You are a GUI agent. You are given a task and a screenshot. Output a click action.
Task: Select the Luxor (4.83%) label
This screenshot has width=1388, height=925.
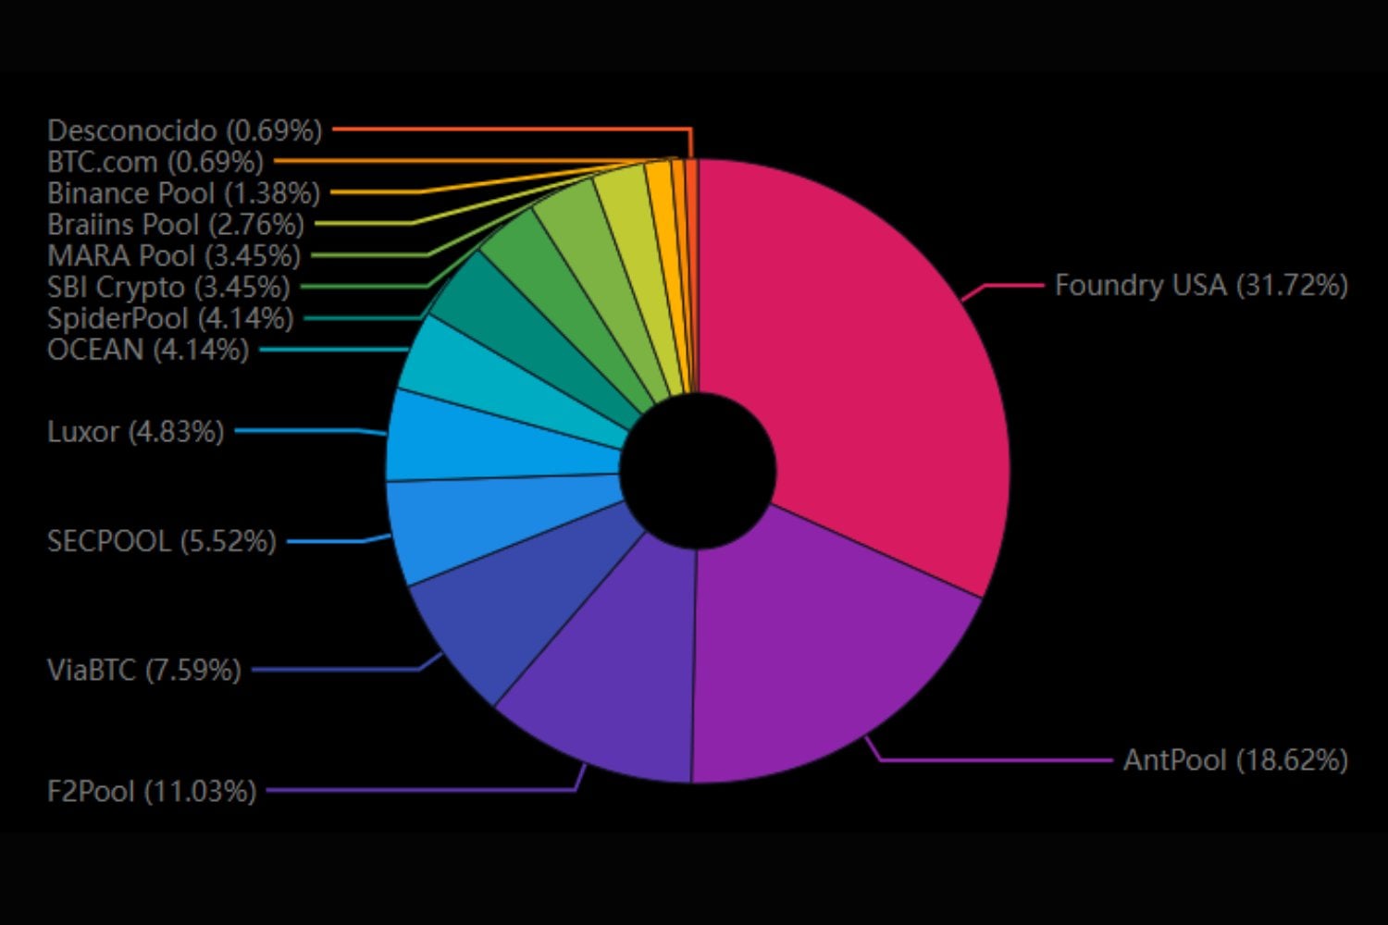pyautogui.click(x=135, y=432)
